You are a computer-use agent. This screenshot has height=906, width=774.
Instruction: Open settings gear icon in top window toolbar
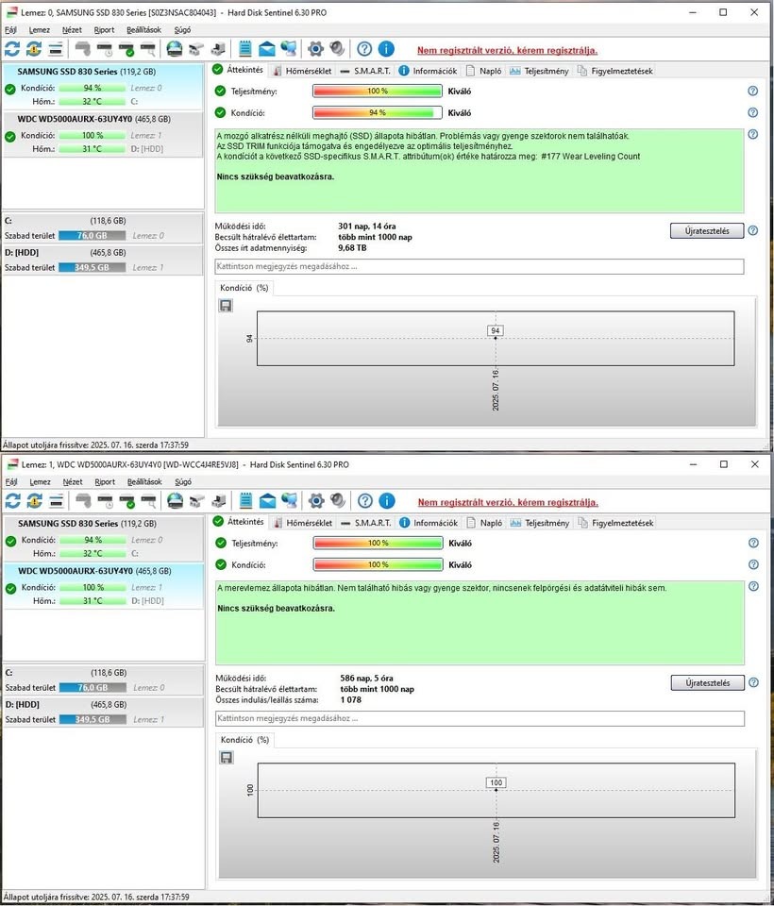point(315,49)
